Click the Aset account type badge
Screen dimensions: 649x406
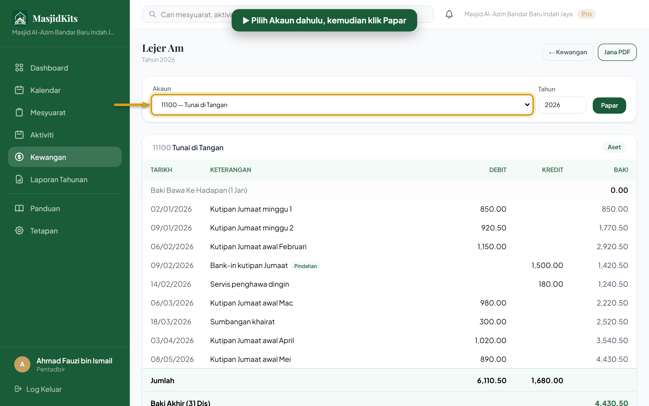coord(614,147)
